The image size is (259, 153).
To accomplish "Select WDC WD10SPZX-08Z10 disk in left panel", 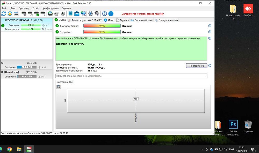I will point(27,25).
